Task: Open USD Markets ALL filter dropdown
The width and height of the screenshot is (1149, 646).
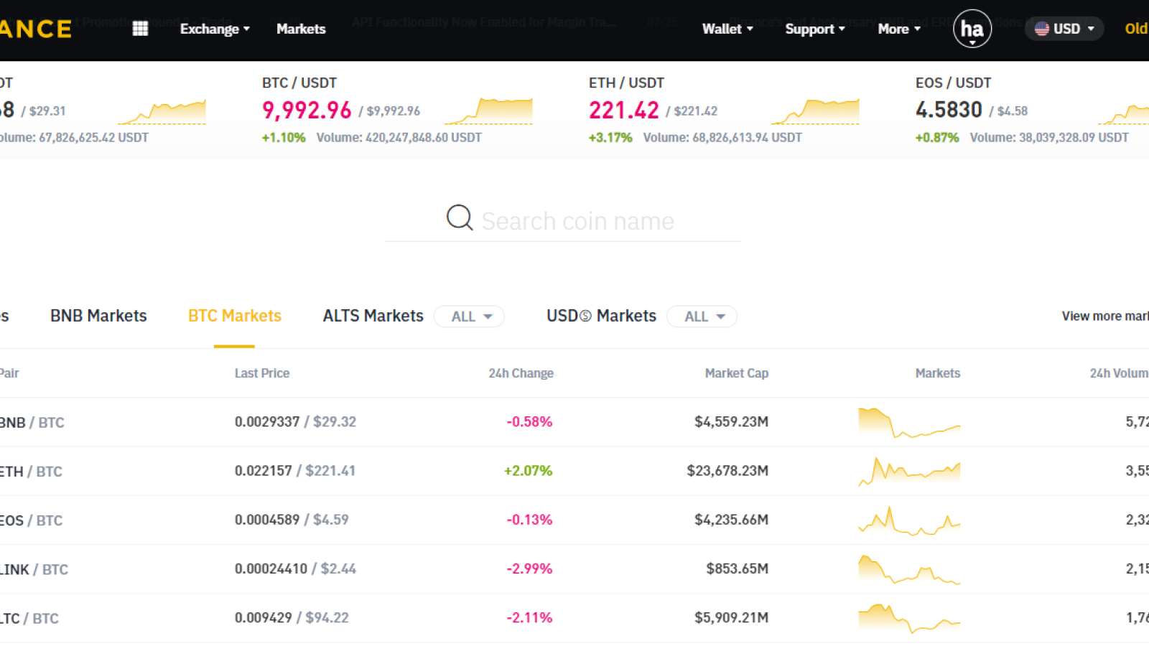Action: (x=702, y=317)
